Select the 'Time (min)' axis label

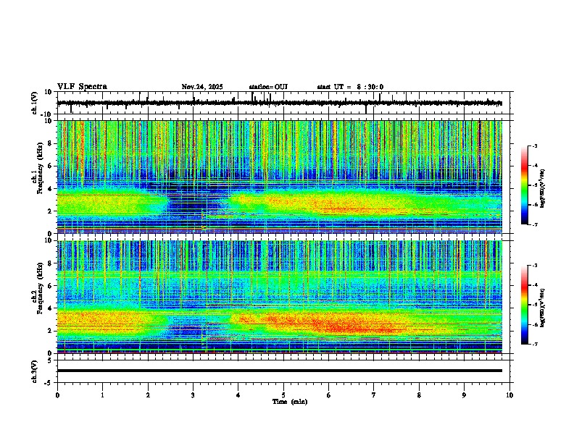point(290,402)
